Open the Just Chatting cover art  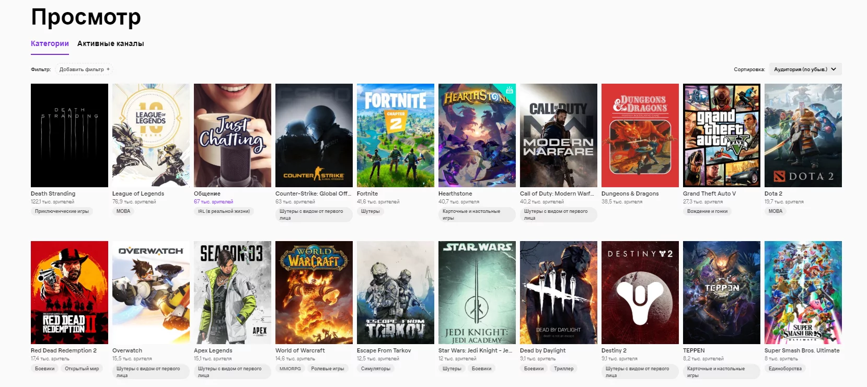pyautogui.click(x=233, y=135)
